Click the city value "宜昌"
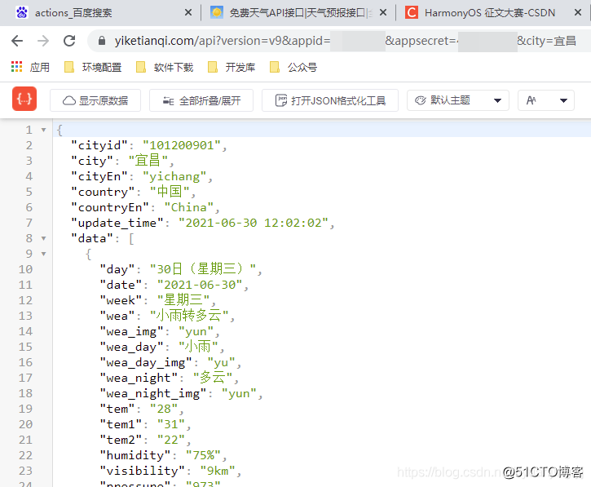591x487 pixels. [x=148, y=161]
